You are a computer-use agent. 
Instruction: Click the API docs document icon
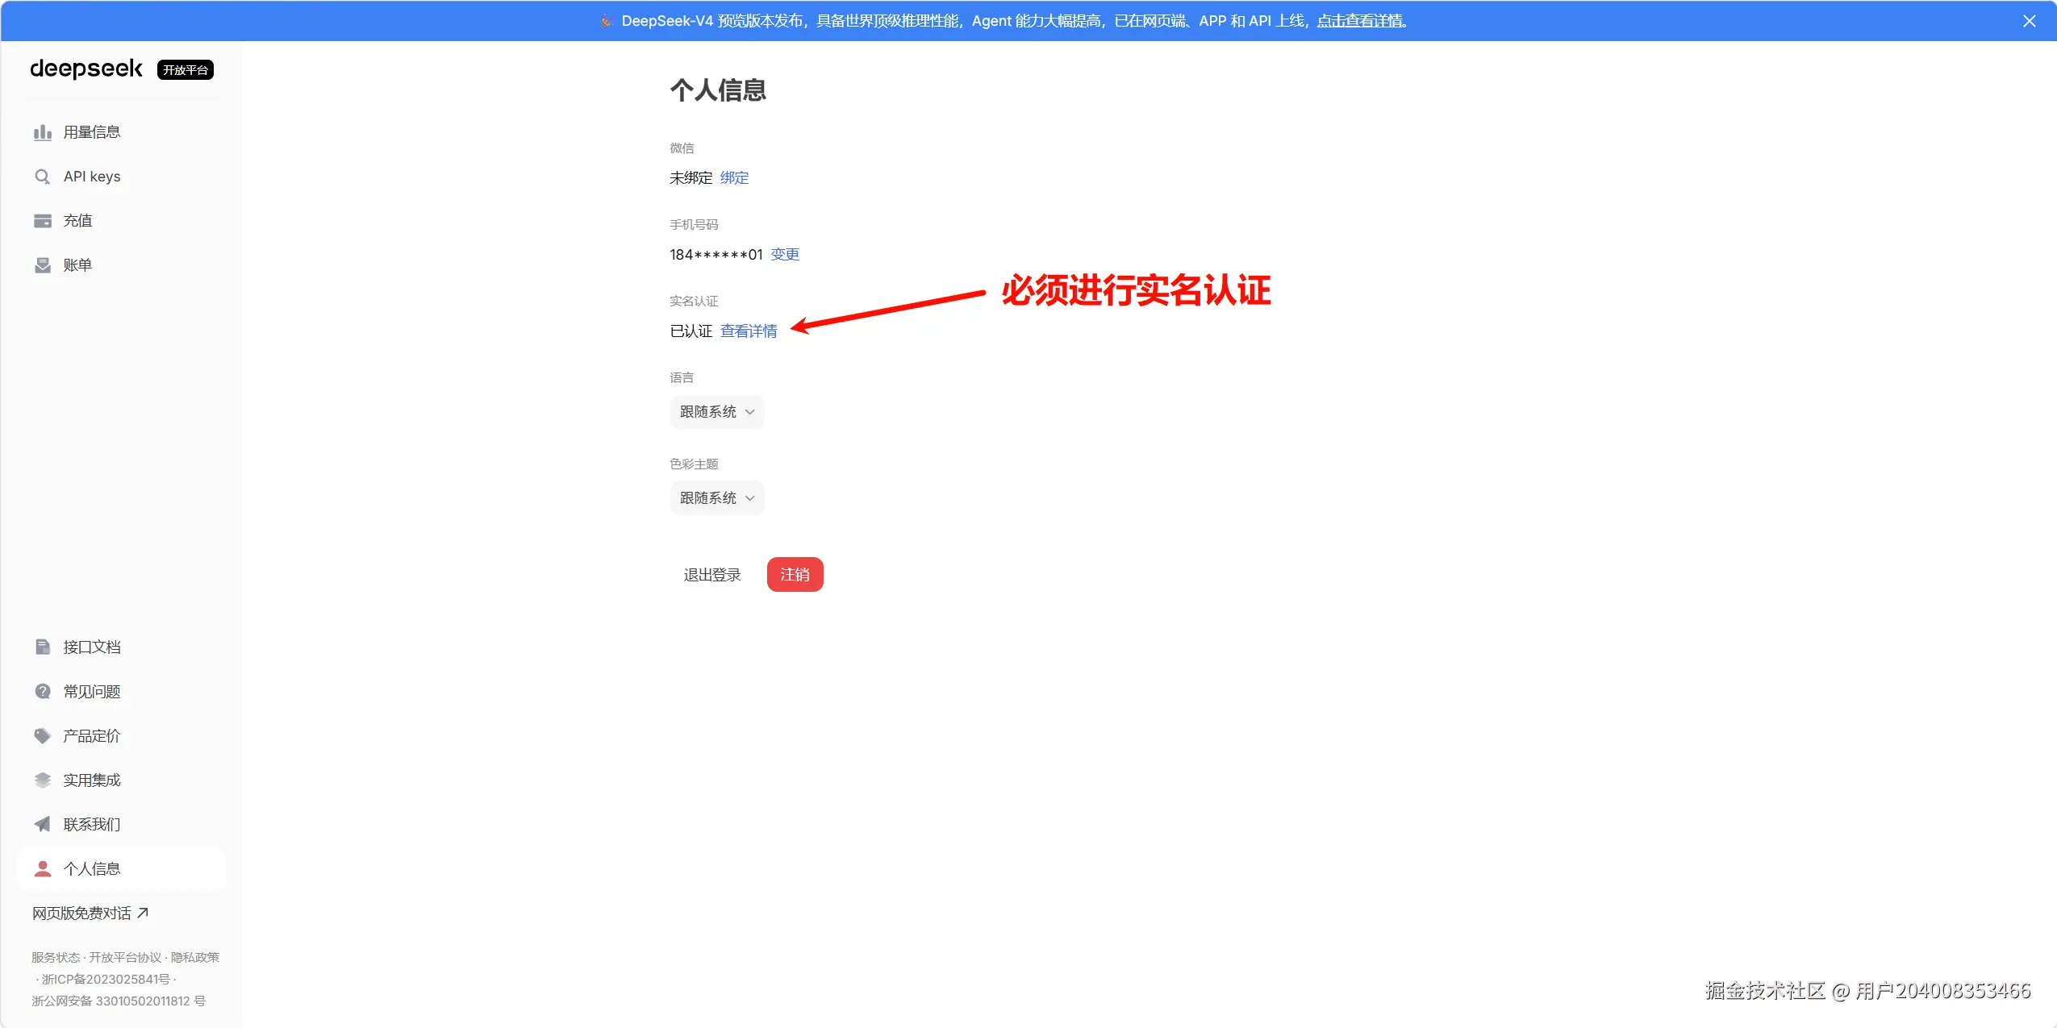tap(43, 647)
